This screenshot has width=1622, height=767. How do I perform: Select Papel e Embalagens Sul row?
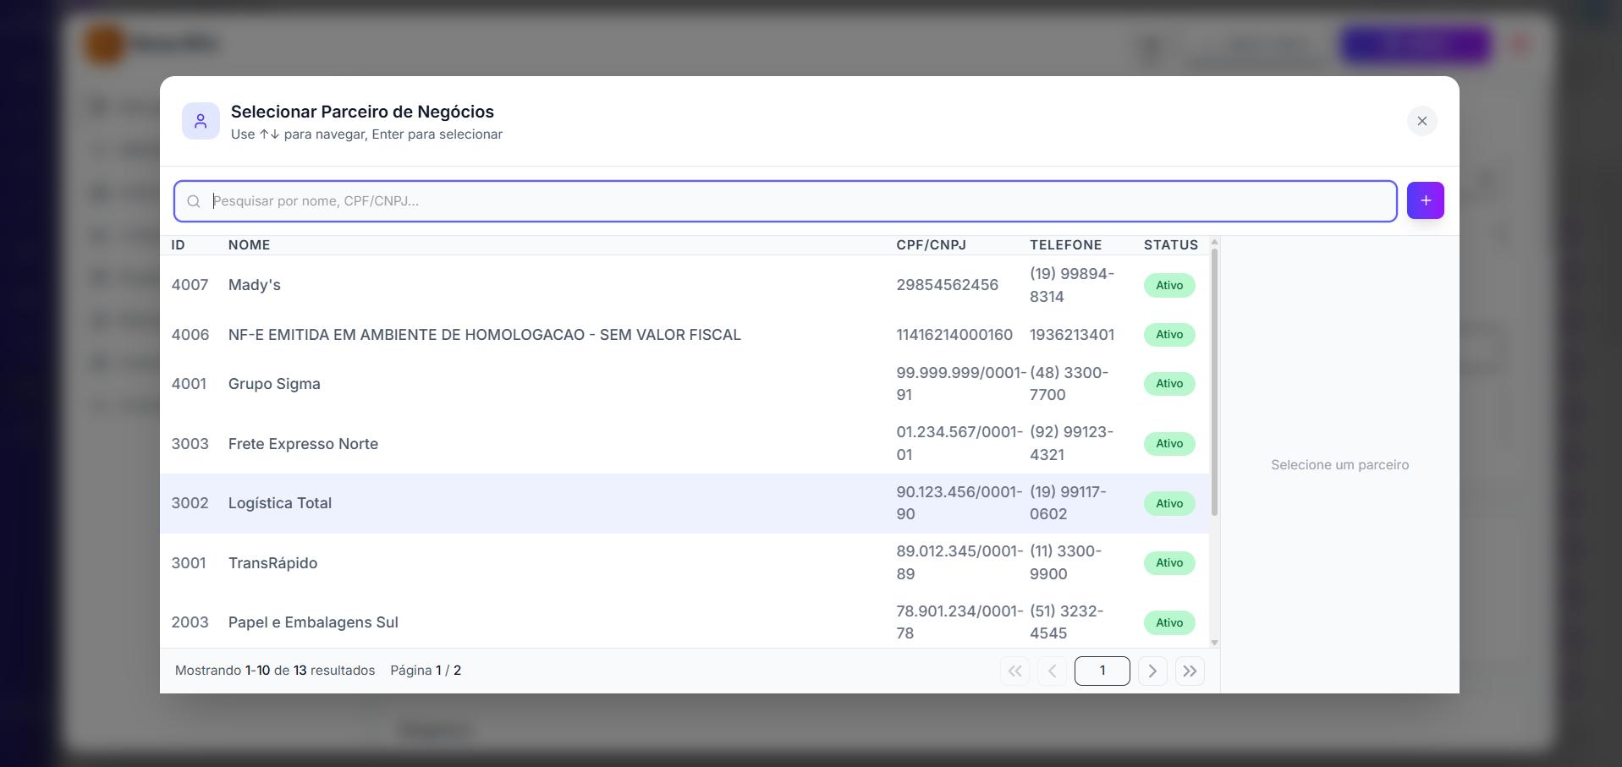[685, 622]
